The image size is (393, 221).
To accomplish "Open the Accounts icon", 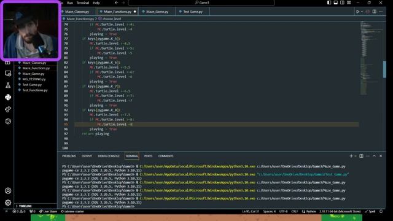I will coord(8,191).
